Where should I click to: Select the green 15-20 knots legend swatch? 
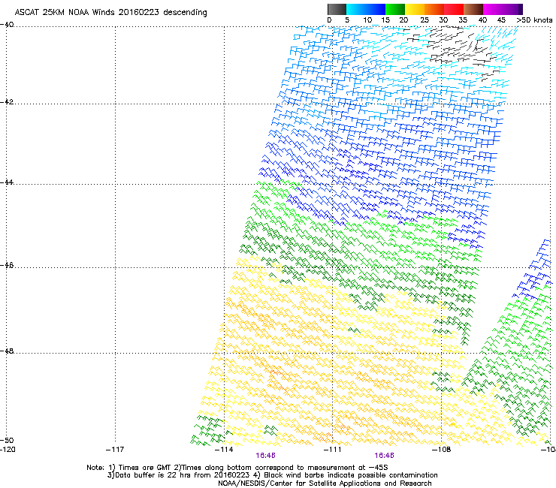[395, 9]
